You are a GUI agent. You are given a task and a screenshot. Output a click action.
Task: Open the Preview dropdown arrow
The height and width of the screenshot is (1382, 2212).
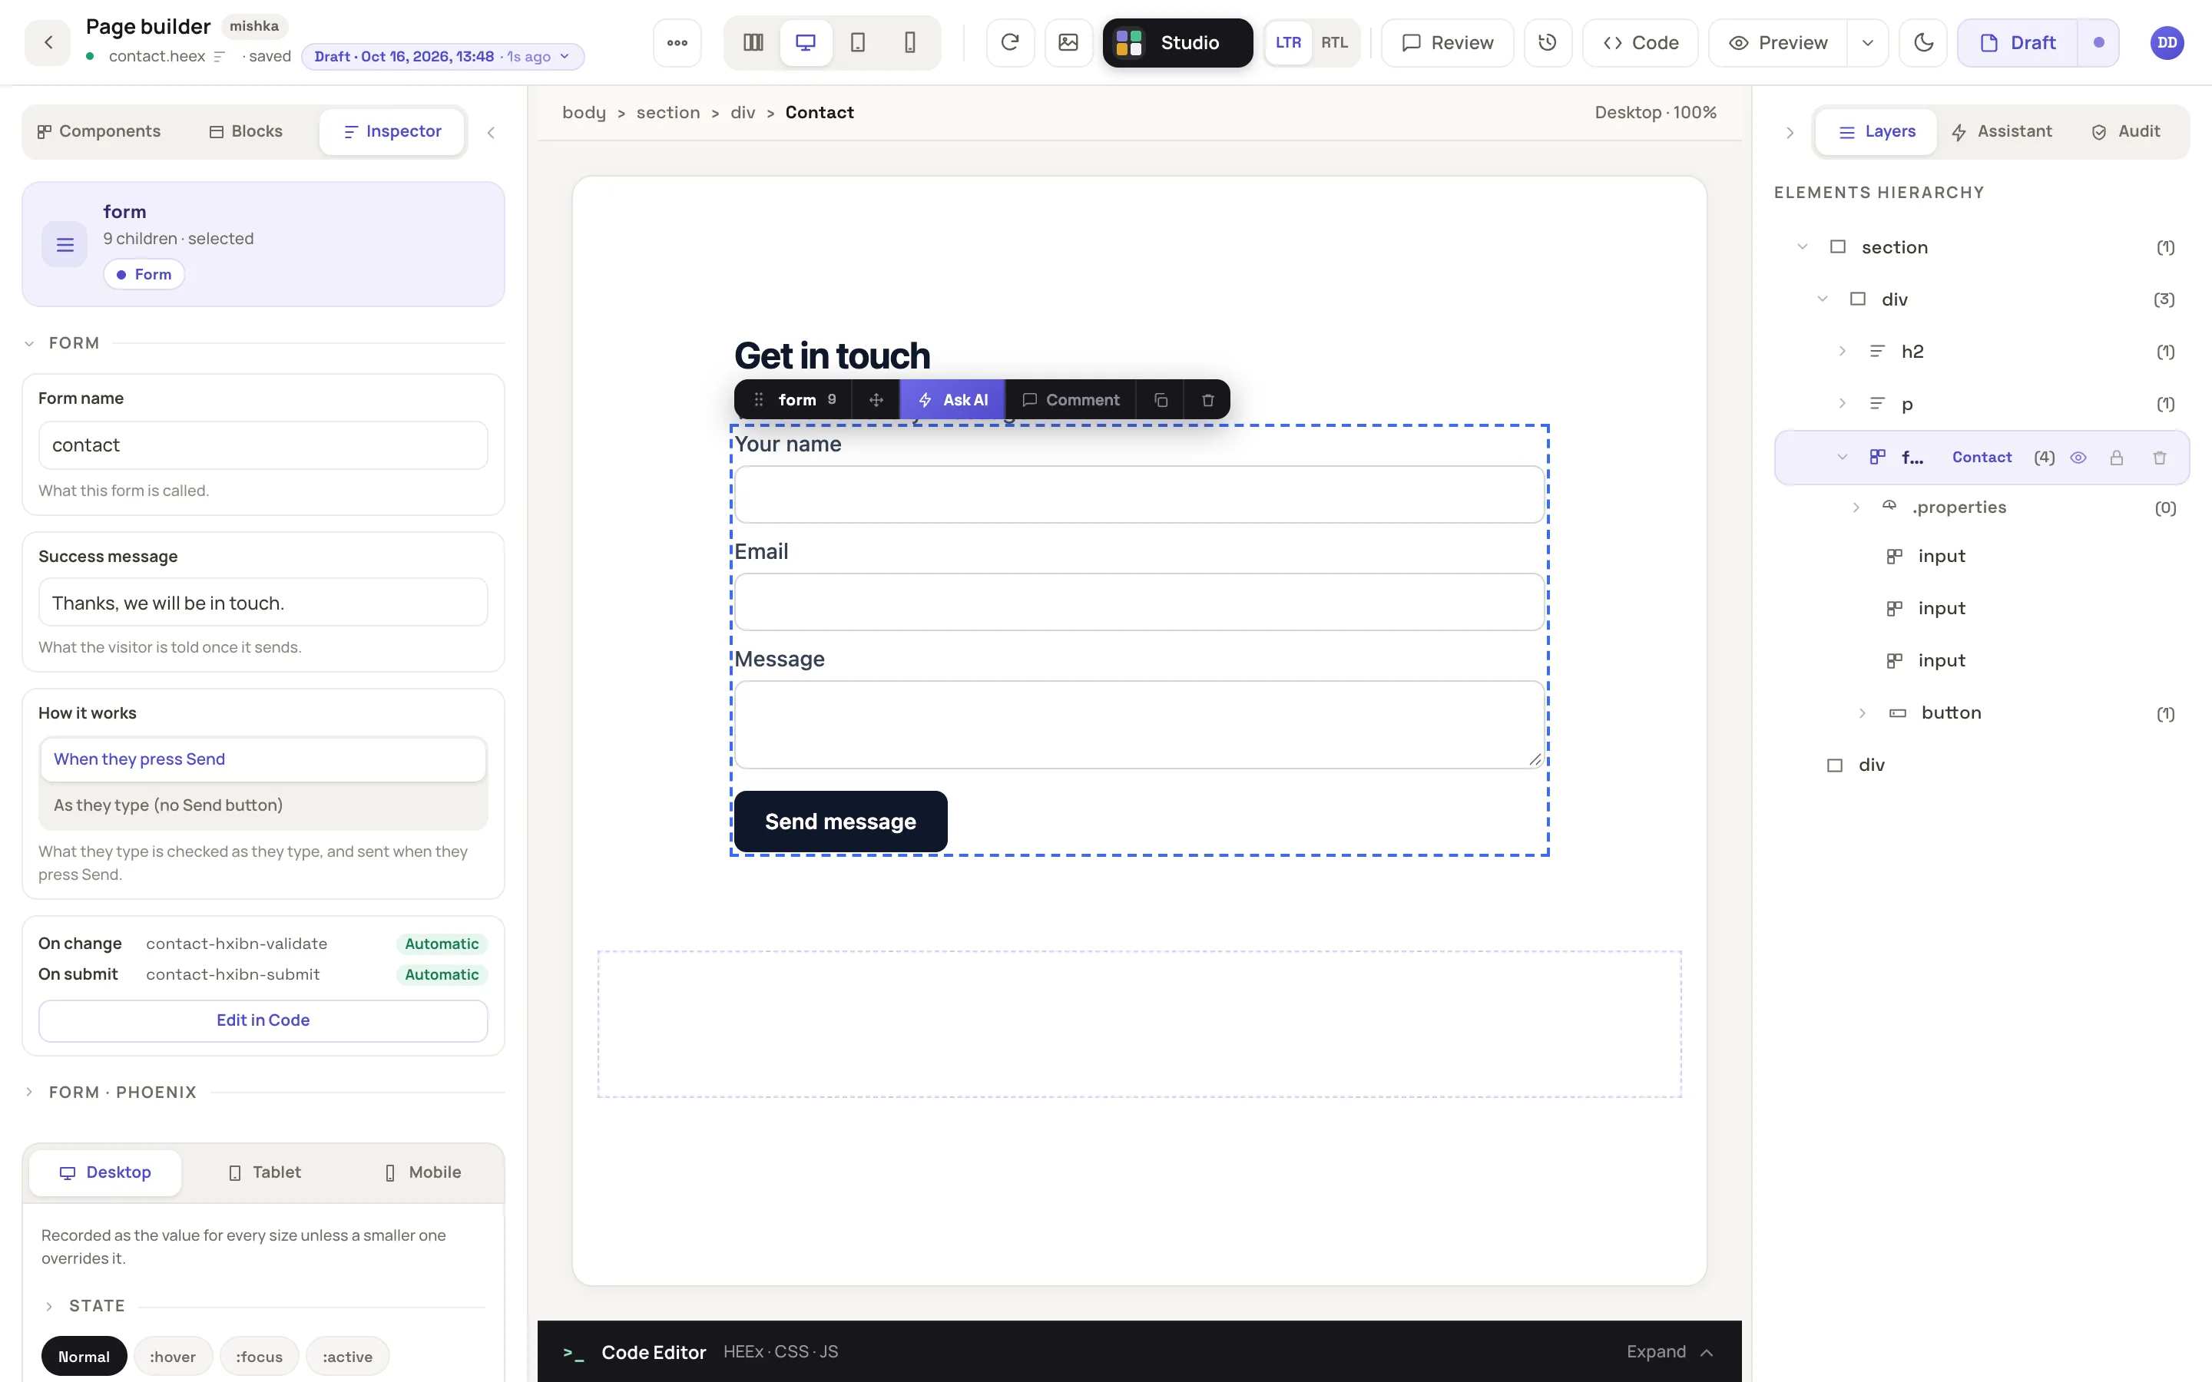[1867, 43]
